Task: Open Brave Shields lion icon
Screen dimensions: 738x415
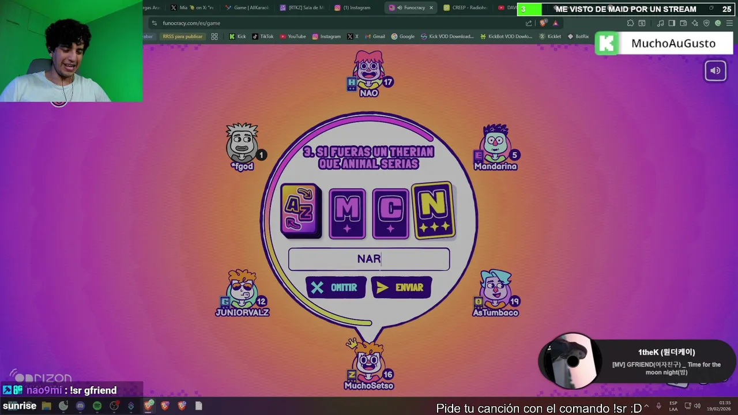Action: pyautogui.click(x=543, y=23)
